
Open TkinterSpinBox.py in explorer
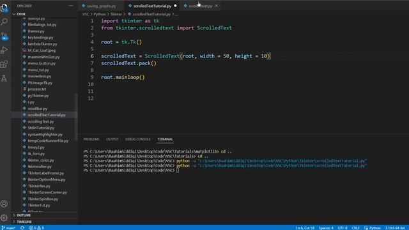(43, 199)
